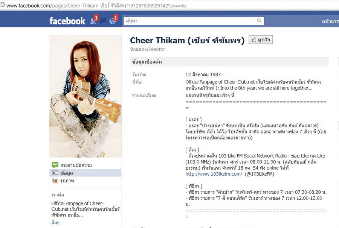Click the browser site info globe icon
Viewport: 339px width, 228px height.
[x=2, y=4]
